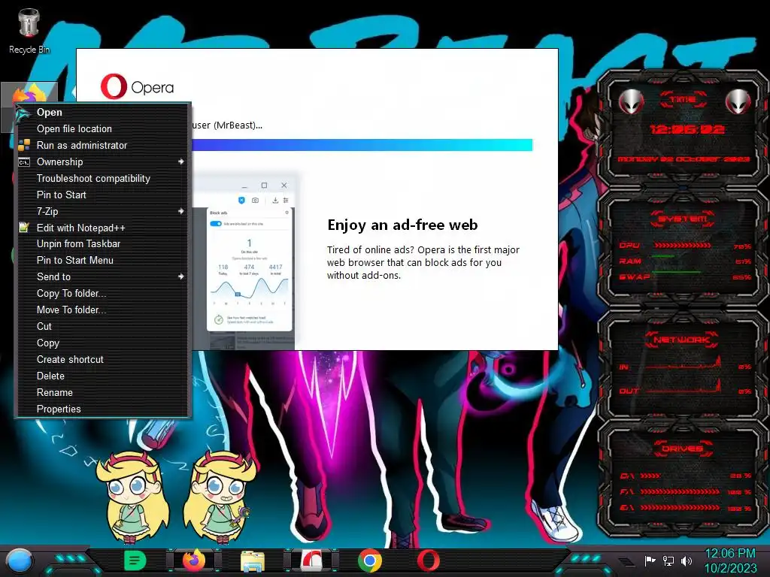Open File Explorer from the taskbar
This screenshot has width=770, height=577.
click(253, 560)
